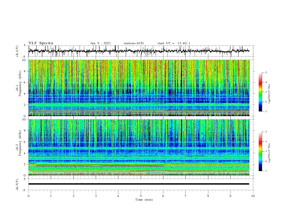This screenshot has width=285, height=220.
Task: Click the "5" minute tick label on time axis
Action: tap(141, 196)
